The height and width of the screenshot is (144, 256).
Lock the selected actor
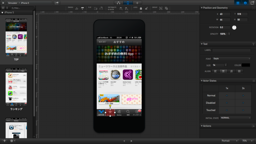(x=141, y=9)
